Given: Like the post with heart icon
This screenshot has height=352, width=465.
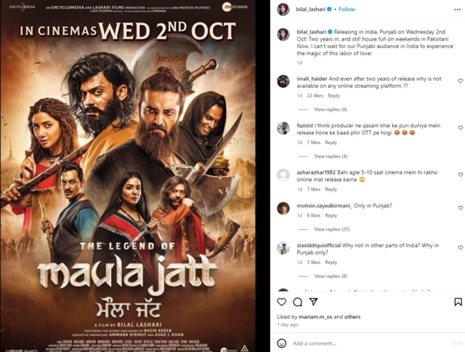Looking at the screenshot, I should 281,302.
